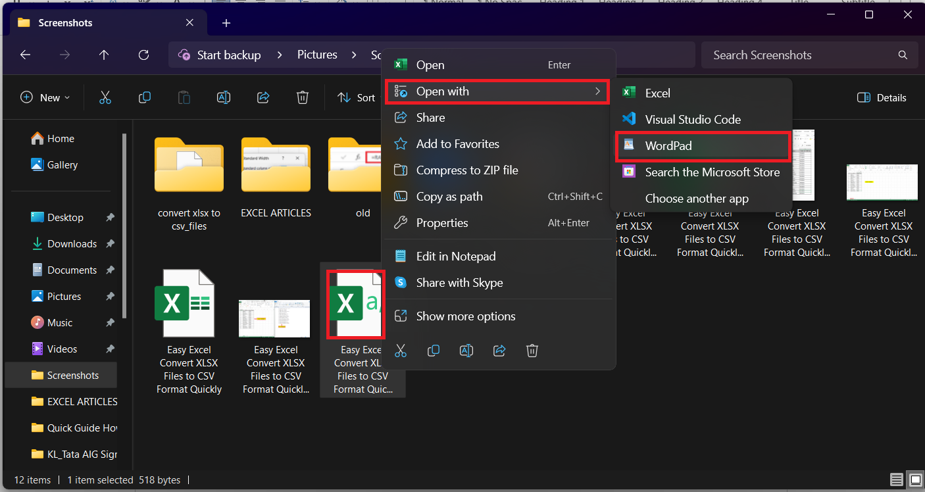Open with Visual Studio Code

pyautogui.click(x=701, y=120)
